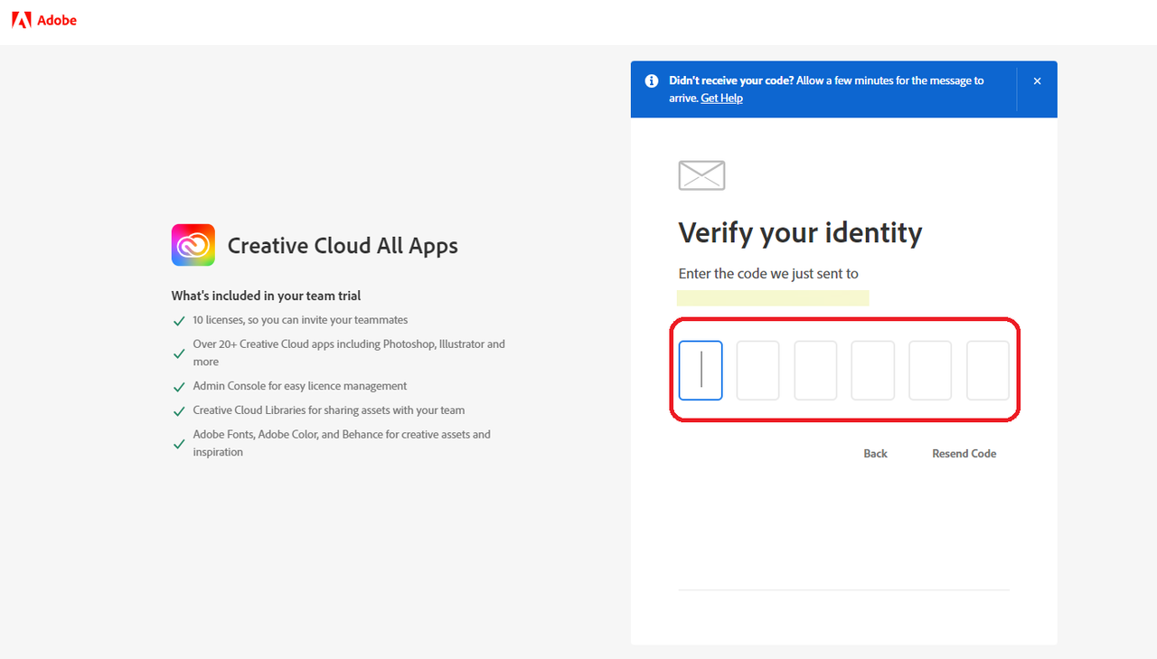Screen dimensions: 1157x659
Task: Open the Get Help link
Action: (x=721, y=98)
